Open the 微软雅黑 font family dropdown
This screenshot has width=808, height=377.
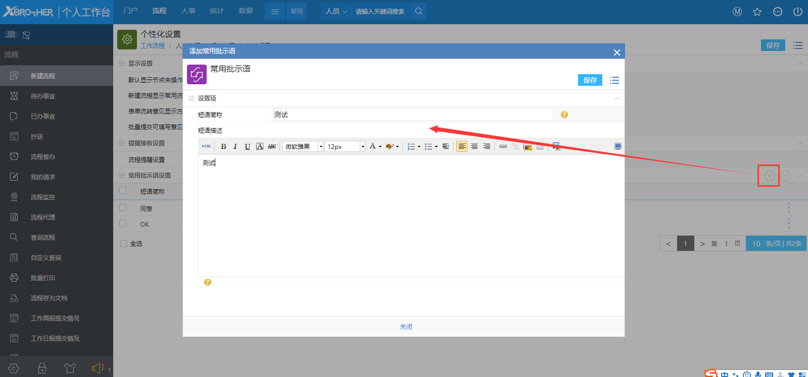coord(320,146)
